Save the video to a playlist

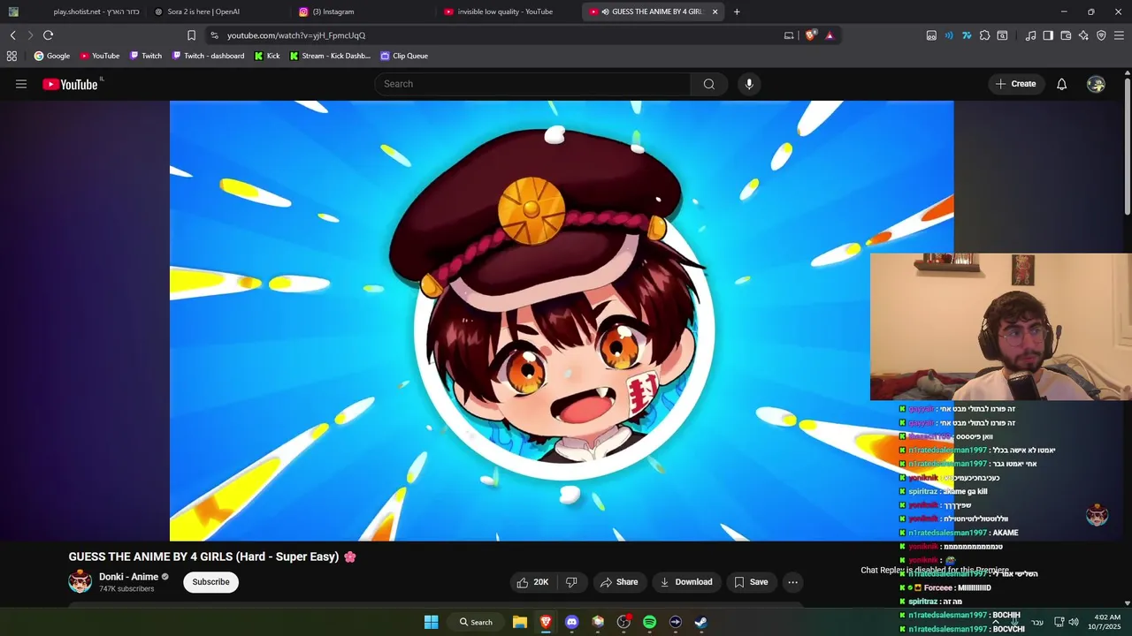[x=751, y=582]
